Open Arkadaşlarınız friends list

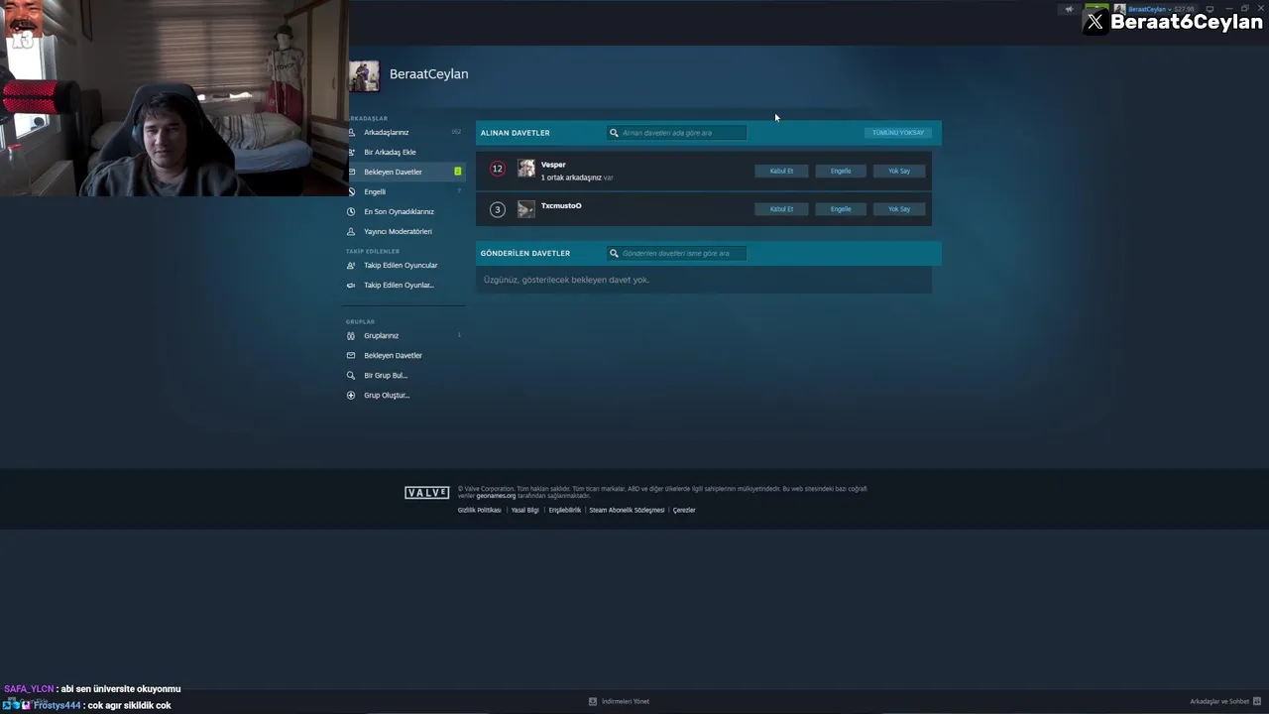(386, 132)
